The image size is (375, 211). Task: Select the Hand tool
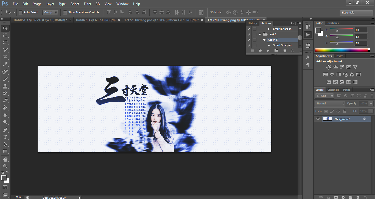pyautogui.click(x=5, y=159)
